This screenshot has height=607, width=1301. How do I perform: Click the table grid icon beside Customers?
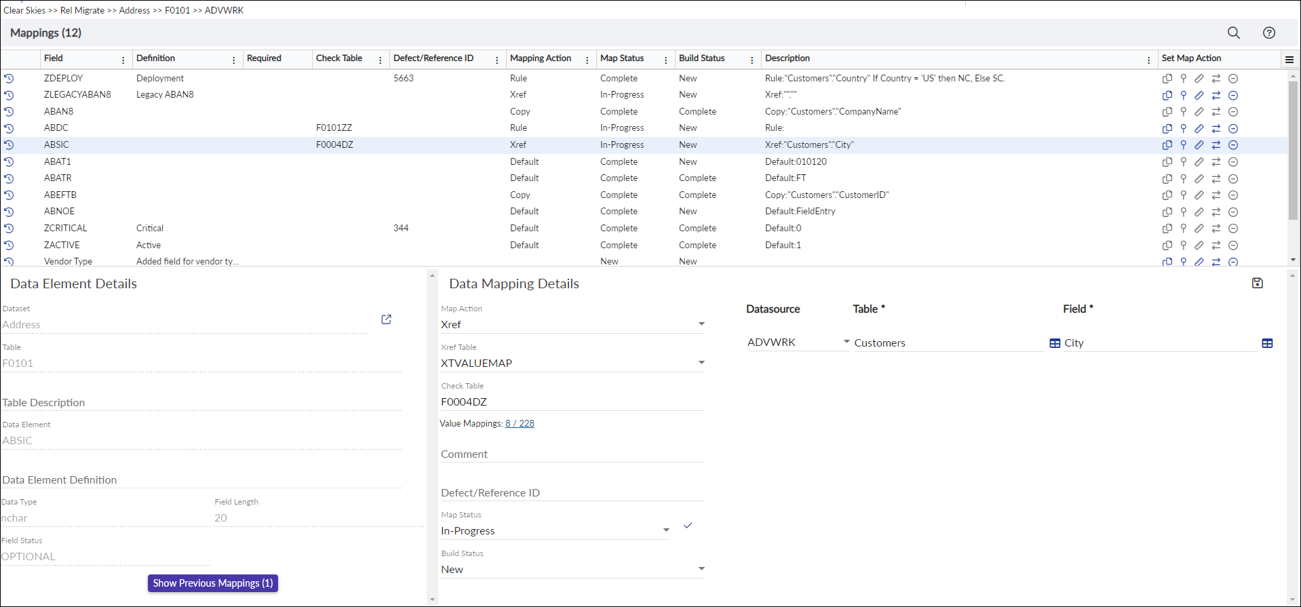pyautogui.click(x=1054, y=343)
